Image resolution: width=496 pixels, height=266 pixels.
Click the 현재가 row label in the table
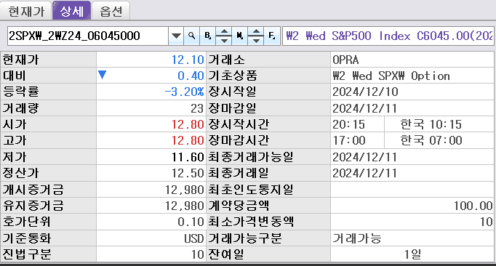coord(20,60)
